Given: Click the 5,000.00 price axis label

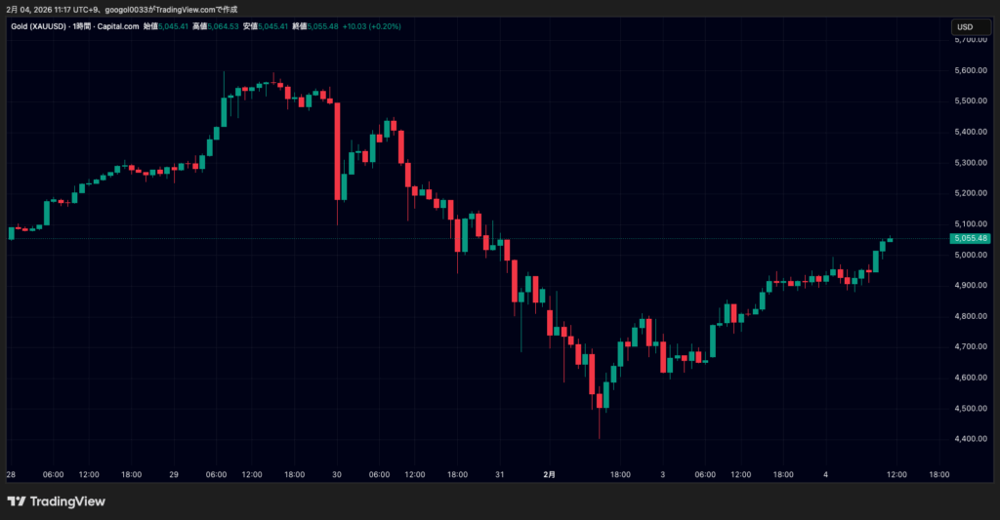Looking at the screenshot, I should (x=972, y=255).
